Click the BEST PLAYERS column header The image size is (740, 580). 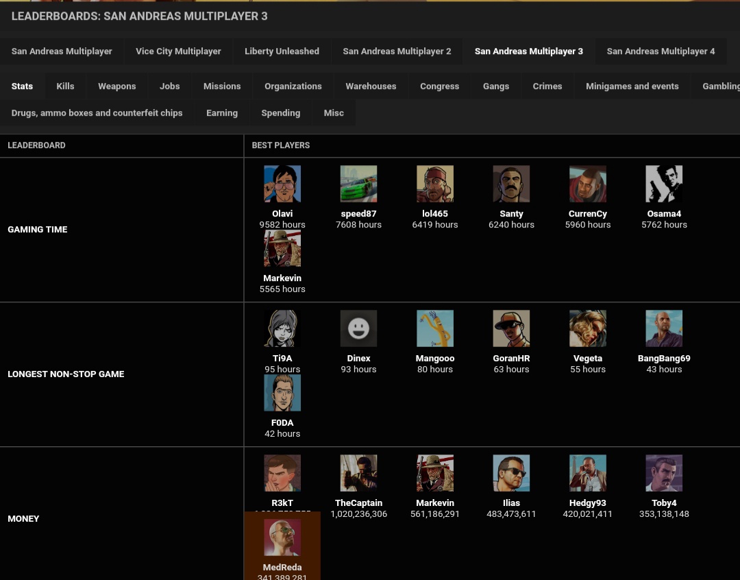tap(281, 145)
